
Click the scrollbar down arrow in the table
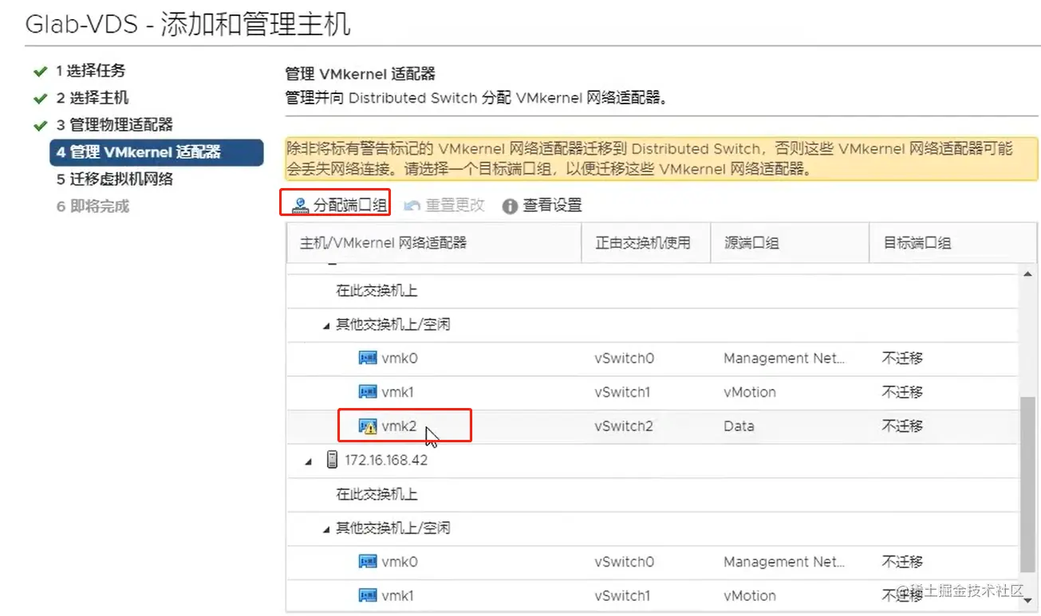pos(1028,599)
